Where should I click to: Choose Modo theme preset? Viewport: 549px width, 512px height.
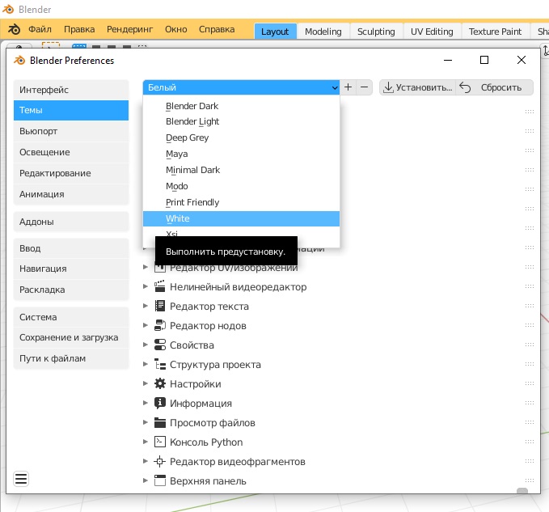point(241,186)
